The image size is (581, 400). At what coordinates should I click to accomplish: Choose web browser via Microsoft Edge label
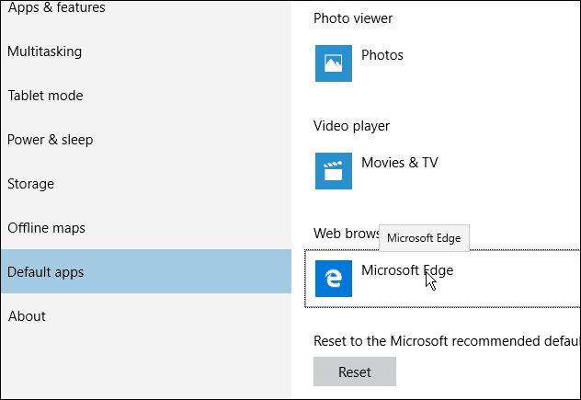click(x=407, y=270)
